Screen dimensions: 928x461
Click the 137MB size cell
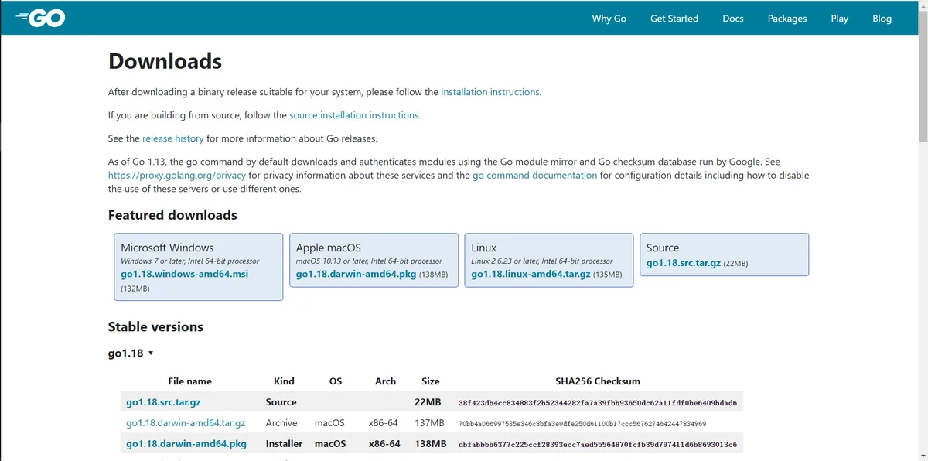429,423
